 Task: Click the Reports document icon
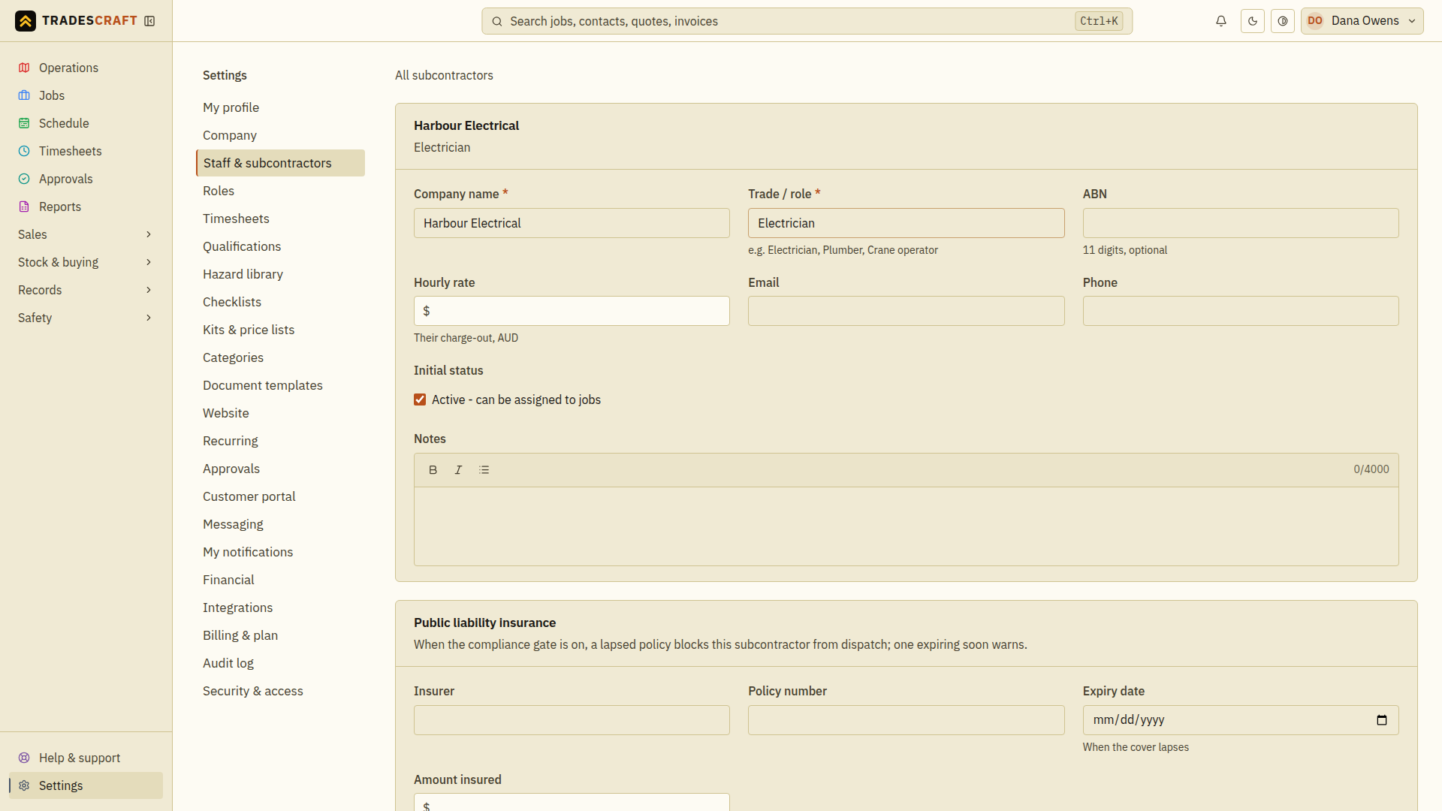pyautogui.click(x=24, y=207)
